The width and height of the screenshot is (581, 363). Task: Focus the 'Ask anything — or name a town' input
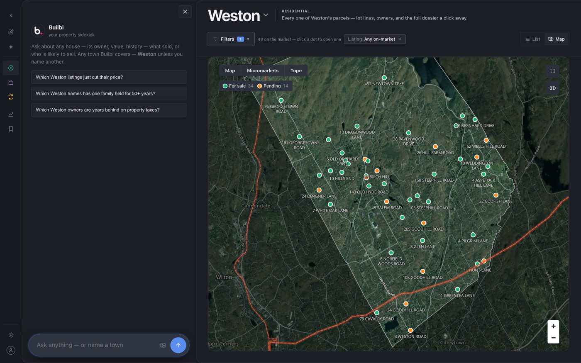[95, 345]
